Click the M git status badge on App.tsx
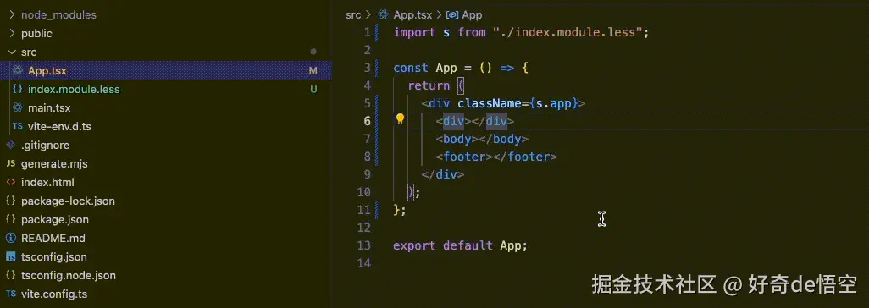The image size is (869, 308). pos(313,71)
